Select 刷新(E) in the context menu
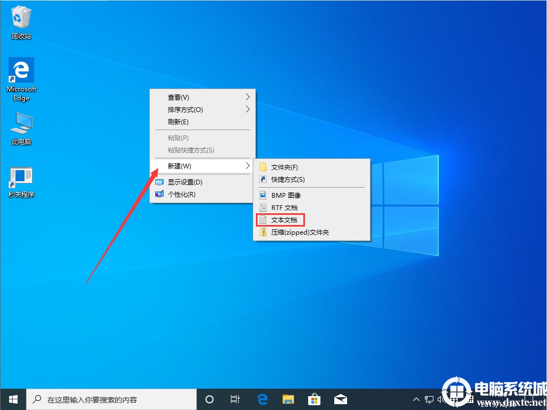 (x=178, y=122)
